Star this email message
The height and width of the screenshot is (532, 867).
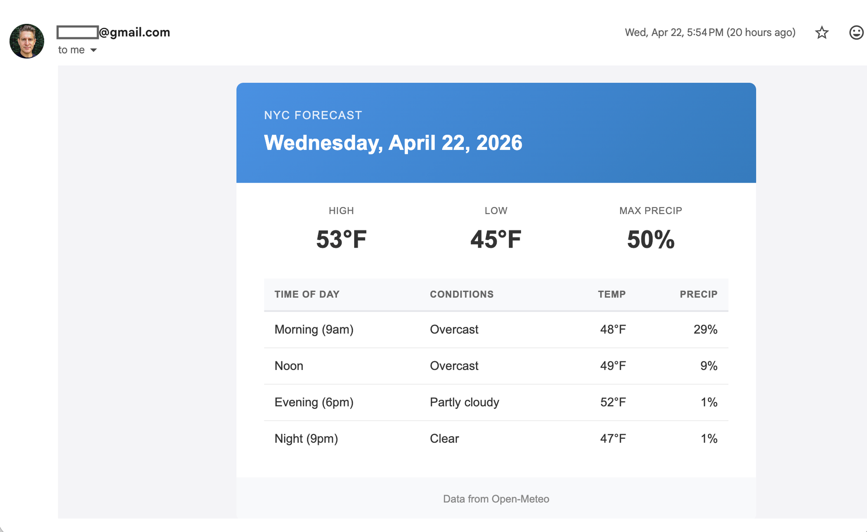point(821,33)
